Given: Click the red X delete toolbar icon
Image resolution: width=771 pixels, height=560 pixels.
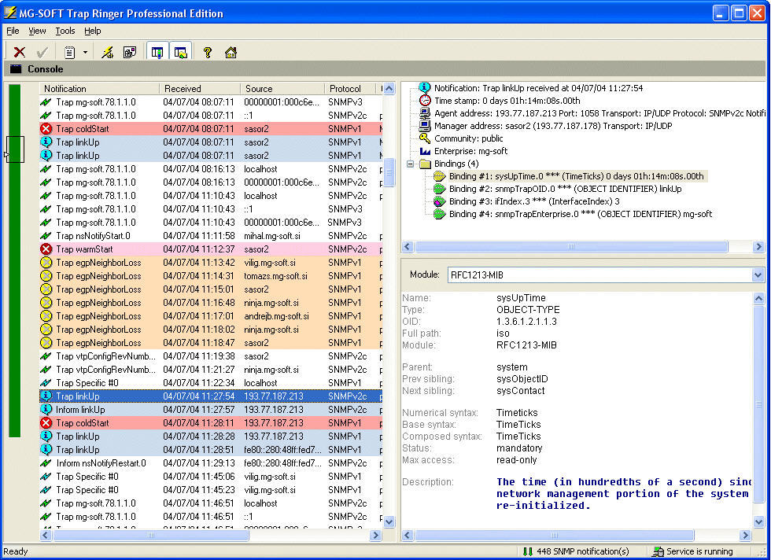Looking at the screenshot, I should click(20, 53).
